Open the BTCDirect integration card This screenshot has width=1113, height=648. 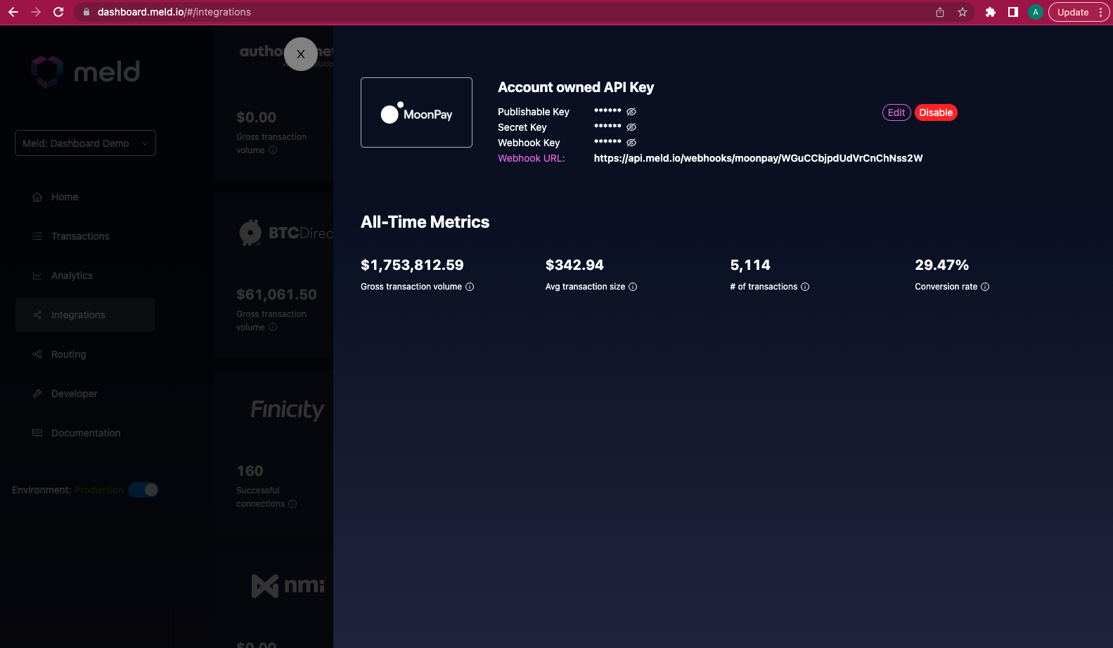(x=274, y=275)
